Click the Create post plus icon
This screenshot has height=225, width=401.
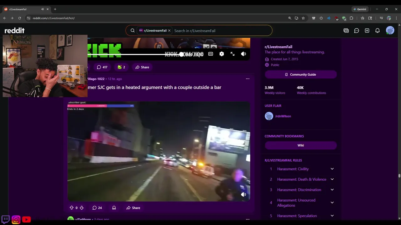367,31
